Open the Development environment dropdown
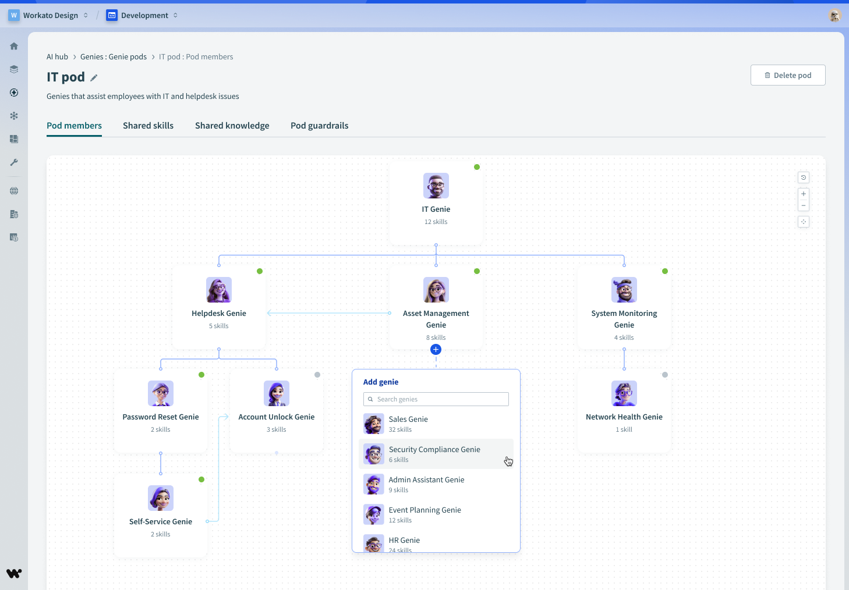This screenshot has height=590, width=849. (143, 16)
